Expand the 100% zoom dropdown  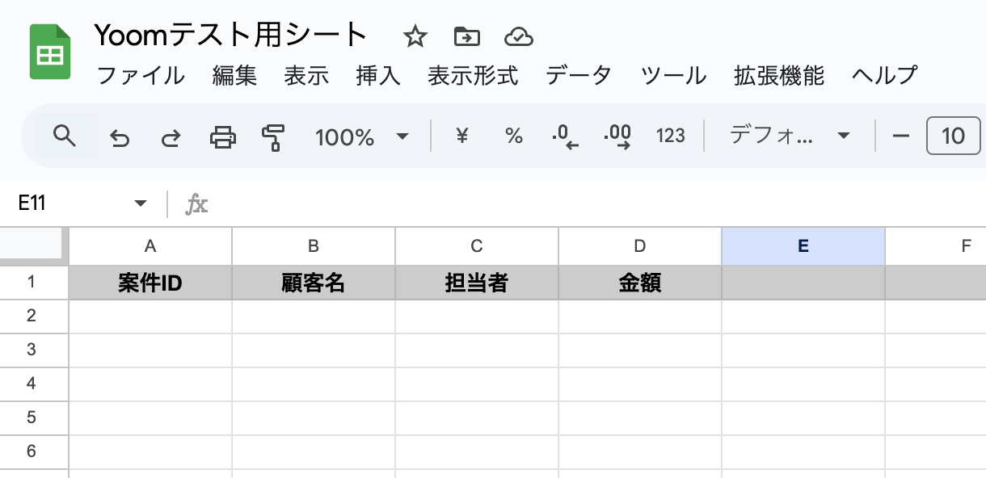click(402, 136)
